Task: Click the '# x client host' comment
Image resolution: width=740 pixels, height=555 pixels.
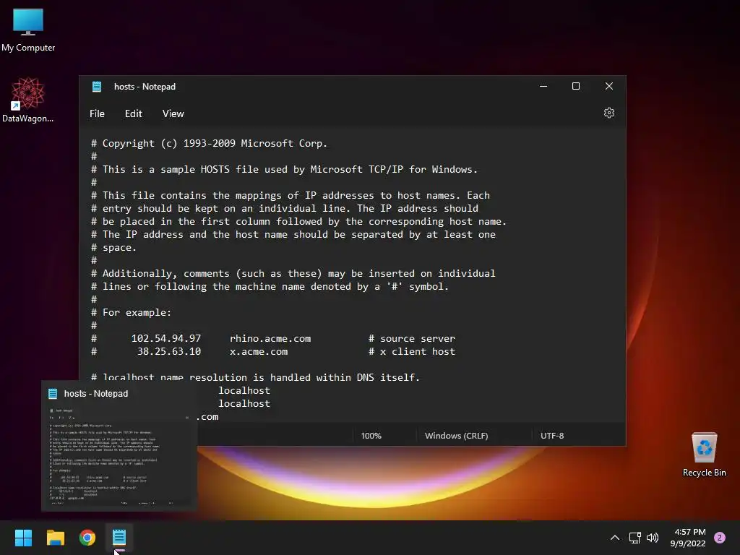Action: coord(411,352)
